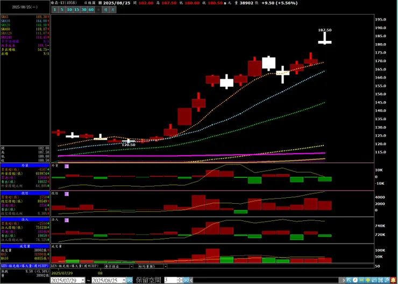Screen dimensions: 398x284
Task: Click the SMA120 legend row
Action: pos(25,33)
